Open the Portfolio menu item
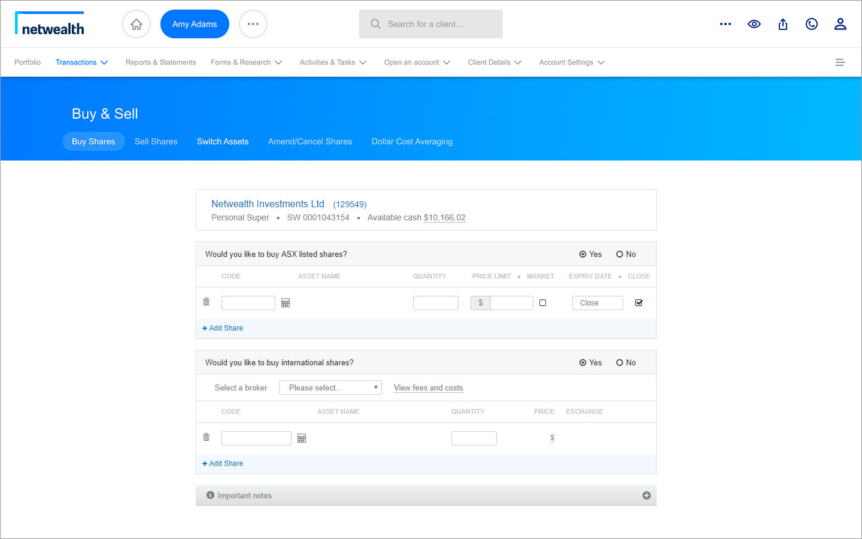Viewport: 862px width, 539px height. (x=28, y=62)
